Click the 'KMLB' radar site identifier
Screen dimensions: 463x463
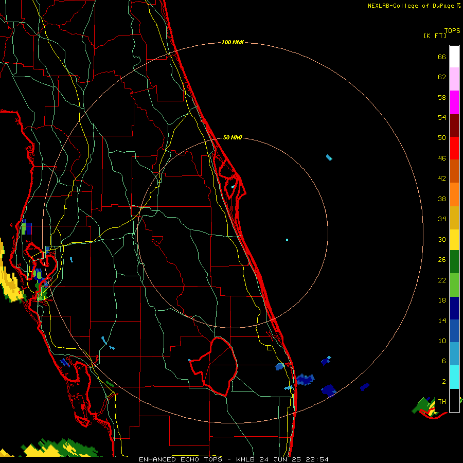click(x=246, y=459)
